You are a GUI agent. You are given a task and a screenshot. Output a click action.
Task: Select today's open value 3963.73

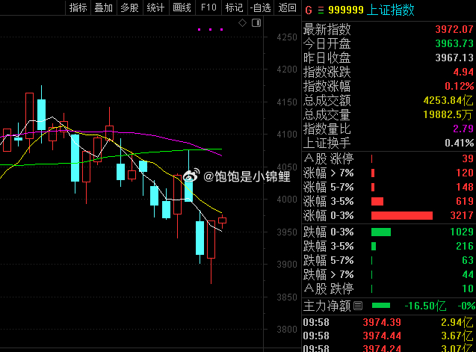pos(454,44)
